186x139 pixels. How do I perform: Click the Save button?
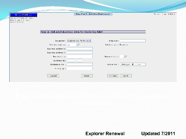(126, 76)
